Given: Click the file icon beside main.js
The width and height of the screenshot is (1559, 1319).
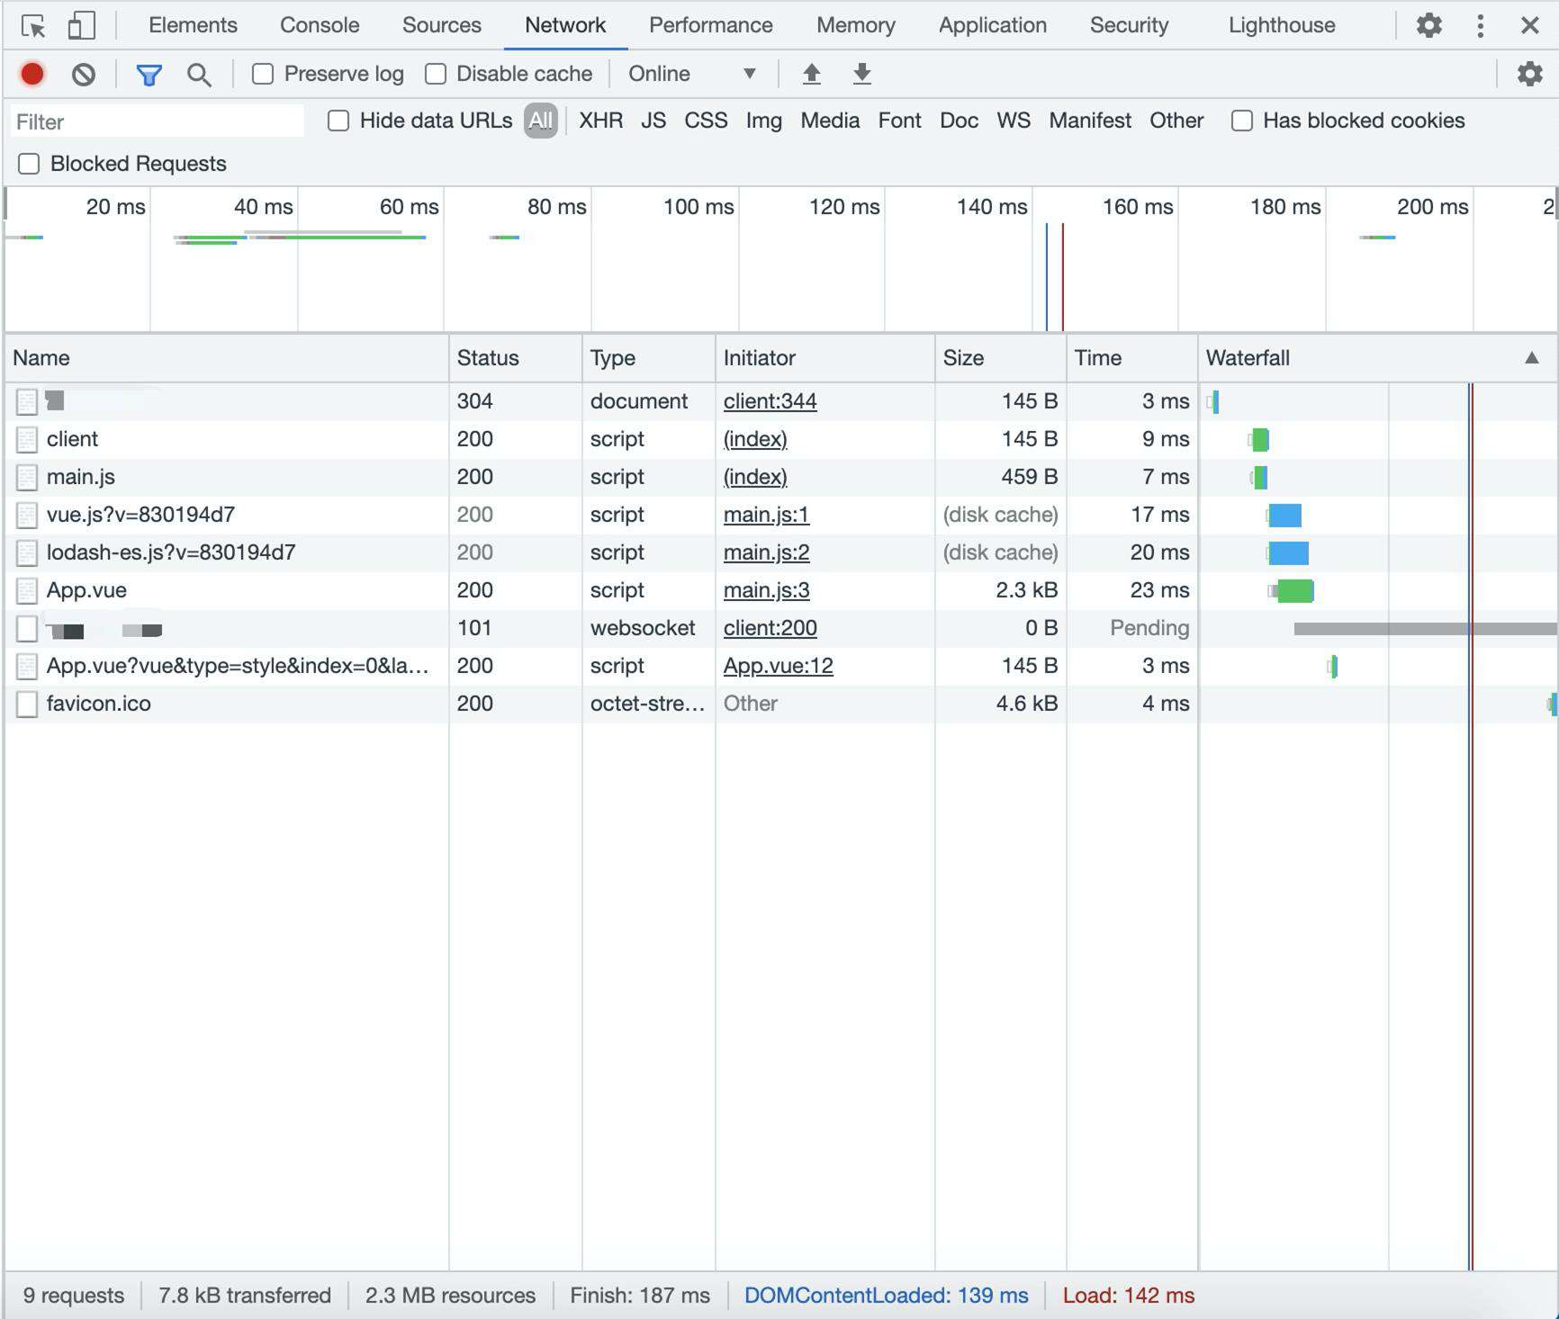Looking at the screenshot, I should (x=27, y=477).
